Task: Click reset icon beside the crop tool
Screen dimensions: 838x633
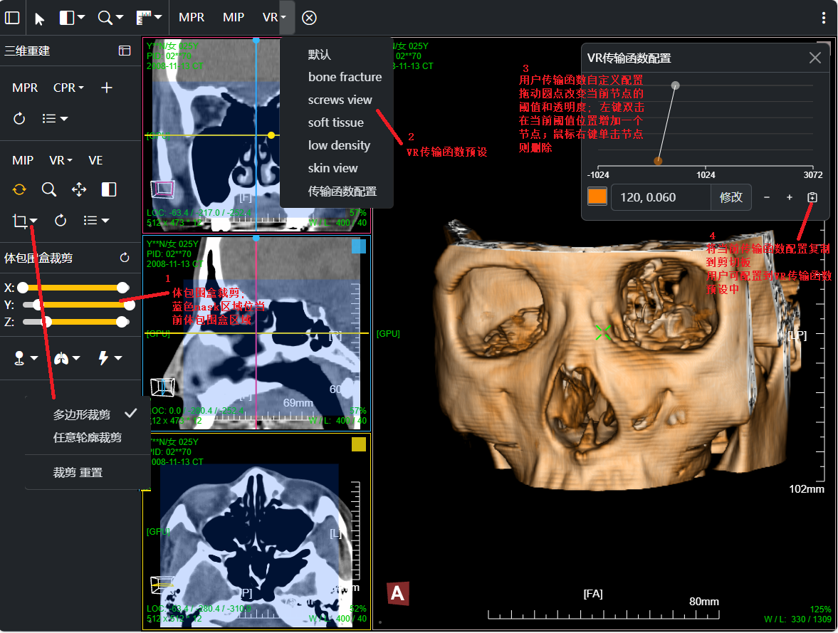Action: tap(61, 220)
